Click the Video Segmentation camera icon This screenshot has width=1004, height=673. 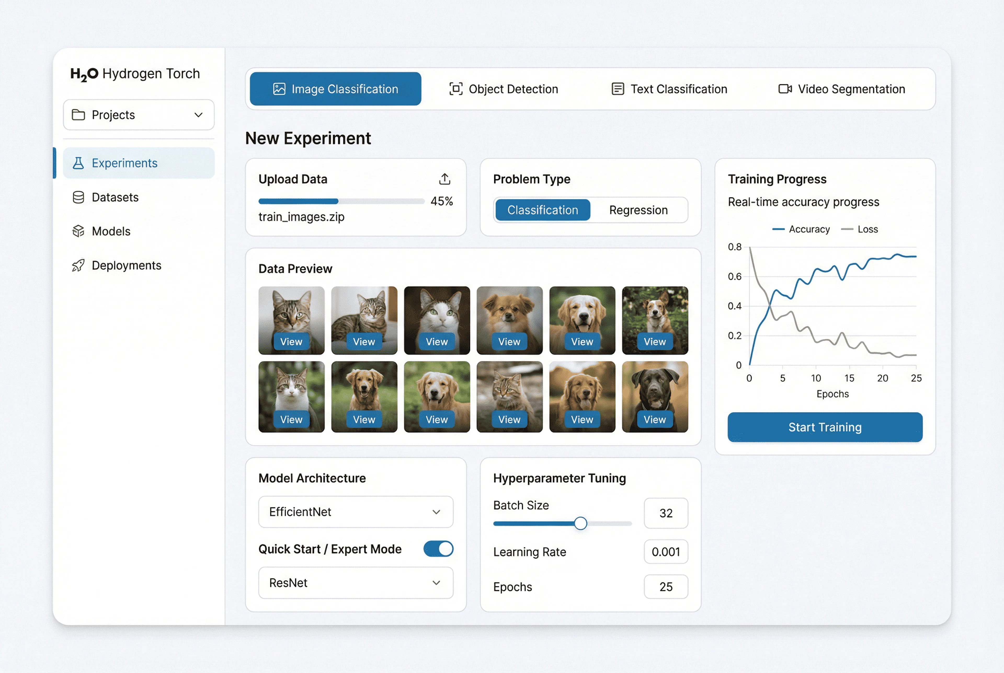tap(785, 89)
